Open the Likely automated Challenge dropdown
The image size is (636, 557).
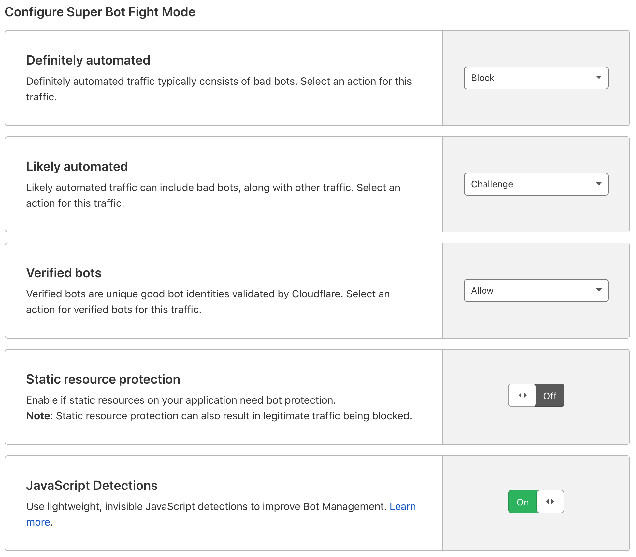pyautogui.click(x=536, y=184)
